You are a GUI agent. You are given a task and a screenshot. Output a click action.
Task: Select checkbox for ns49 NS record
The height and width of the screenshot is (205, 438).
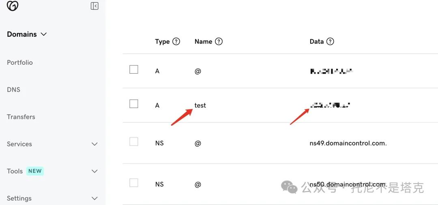134,142
